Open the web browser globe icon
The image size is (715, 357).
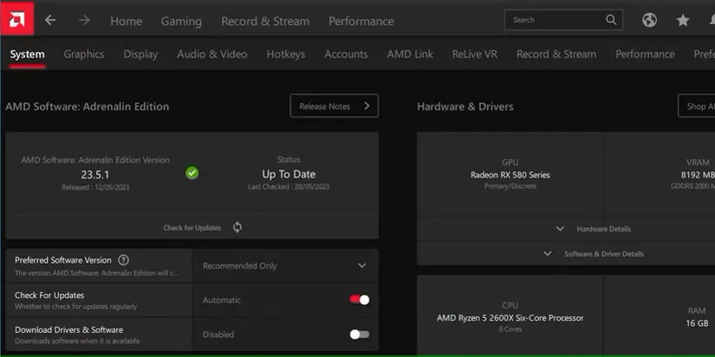click(649, 20)
